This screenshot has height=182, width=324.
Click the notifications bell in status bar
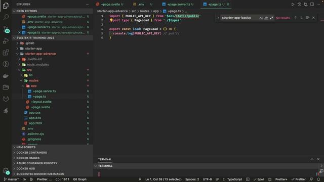(318, 179)
